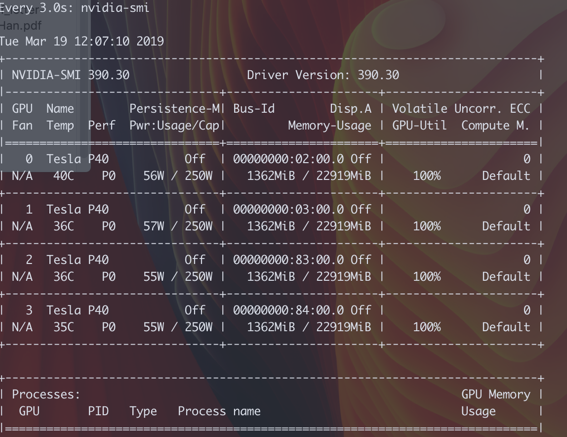This screenshot has width=567, height=437.
Task: Click 'Han.pdf' file label behind terminal
Action: point(21,26)
